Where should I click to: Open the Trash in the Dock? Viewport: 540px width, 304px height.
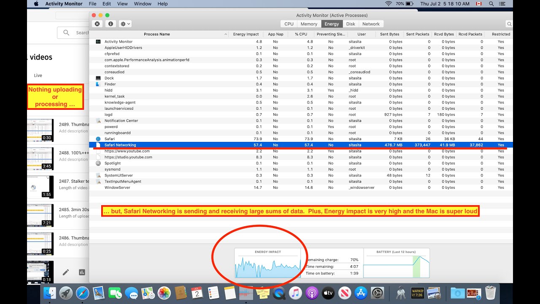coord(491,293)
